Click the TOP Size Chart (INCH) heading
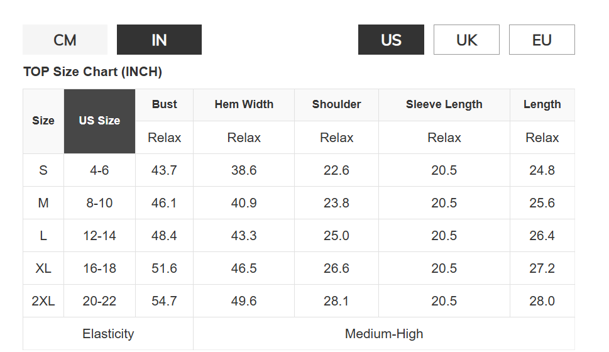609x352 pixels. 92,72
